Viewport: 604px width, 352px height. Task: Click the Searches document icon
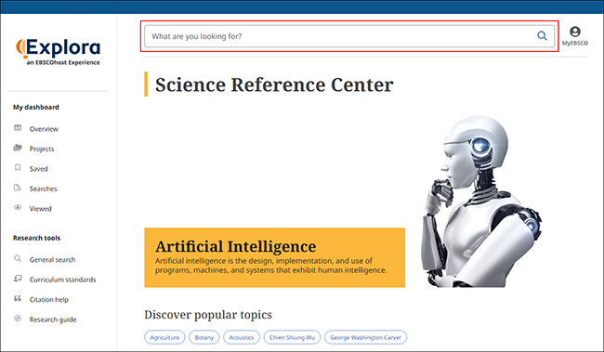pos(18,188)
